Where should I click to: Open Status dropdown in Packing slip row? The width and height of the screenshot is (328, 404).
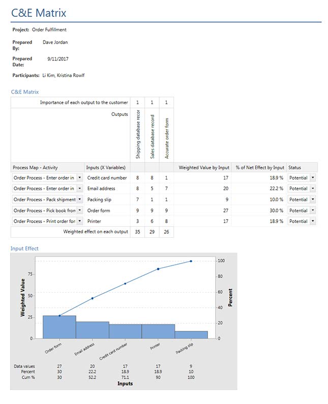312,200
